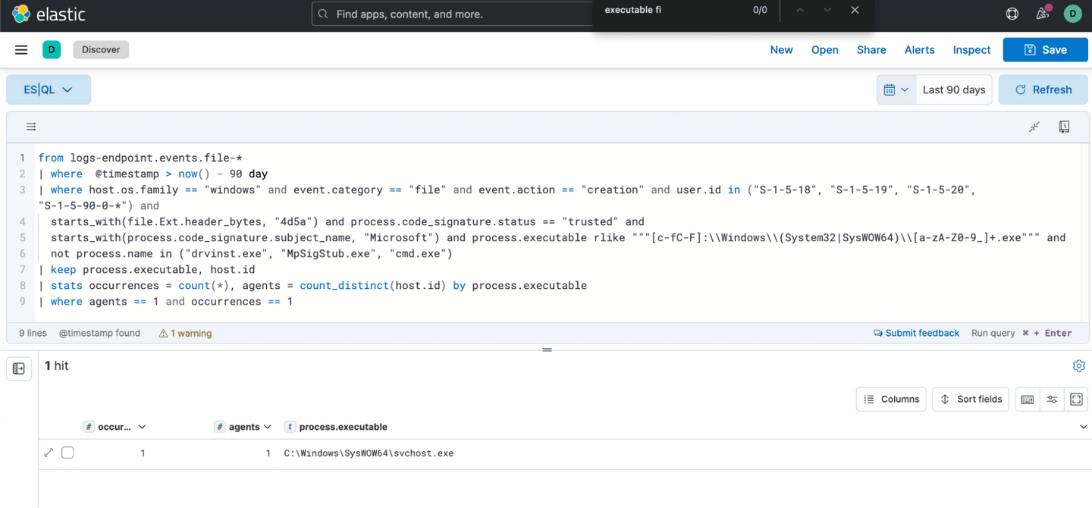Minimize the ES|QL query editor
The height and width of the screenshot is (508, 1092).
pyautogui.click(x=1034, y=127)
